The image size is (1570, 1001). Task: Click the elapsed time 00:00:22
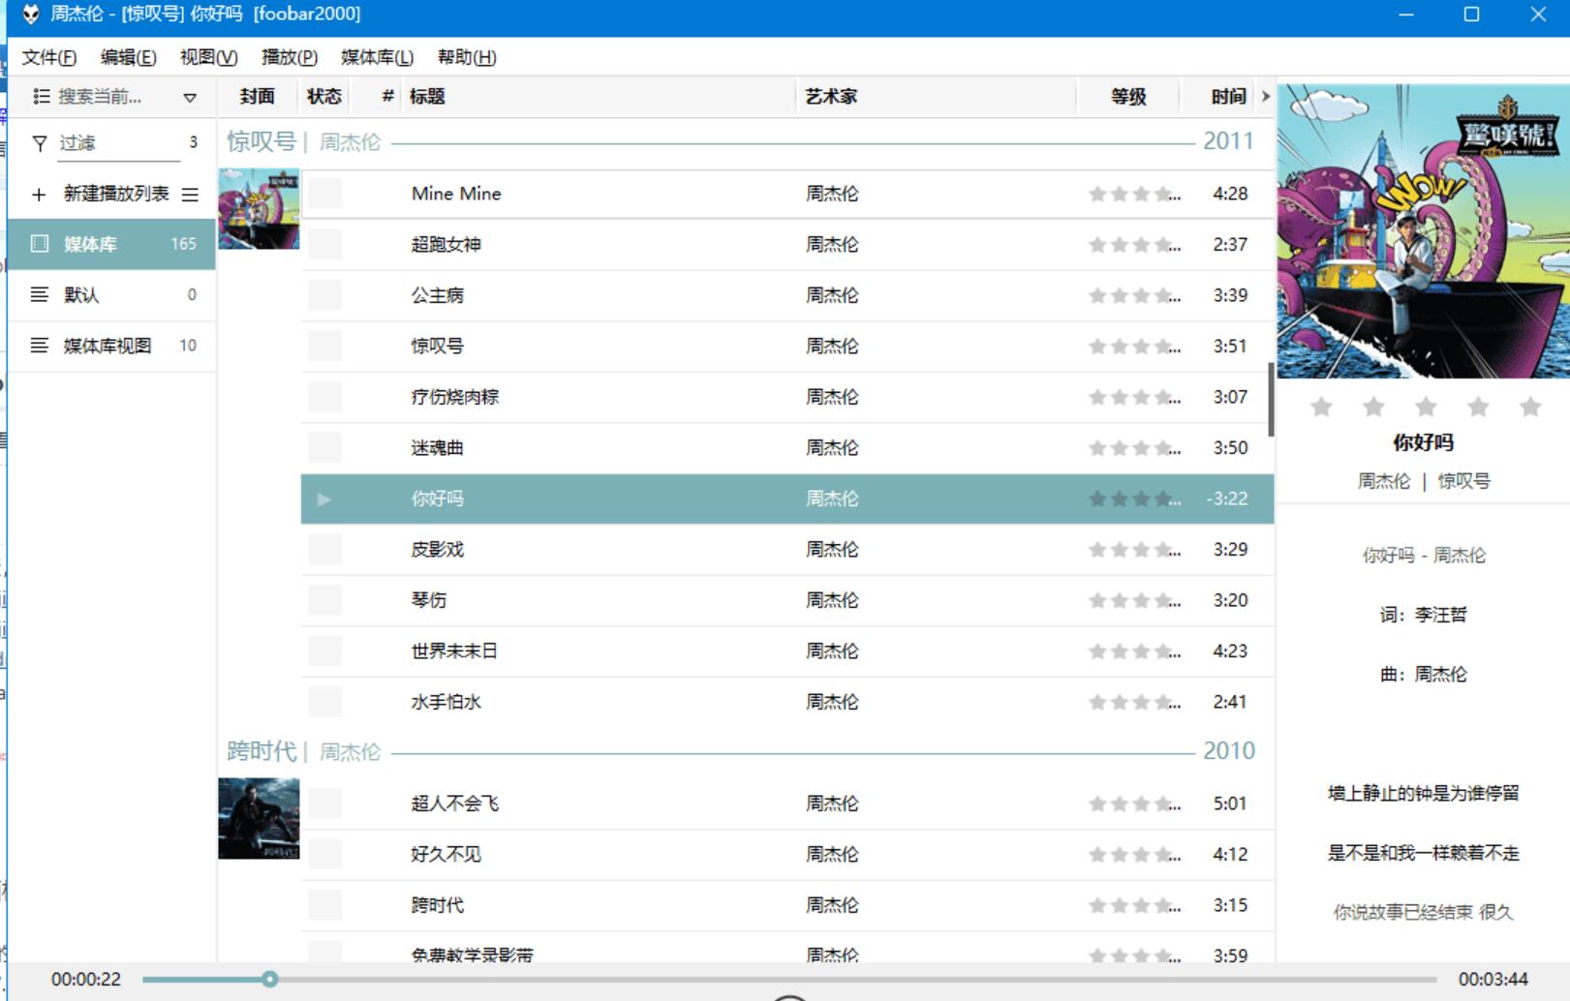[86, 979]
